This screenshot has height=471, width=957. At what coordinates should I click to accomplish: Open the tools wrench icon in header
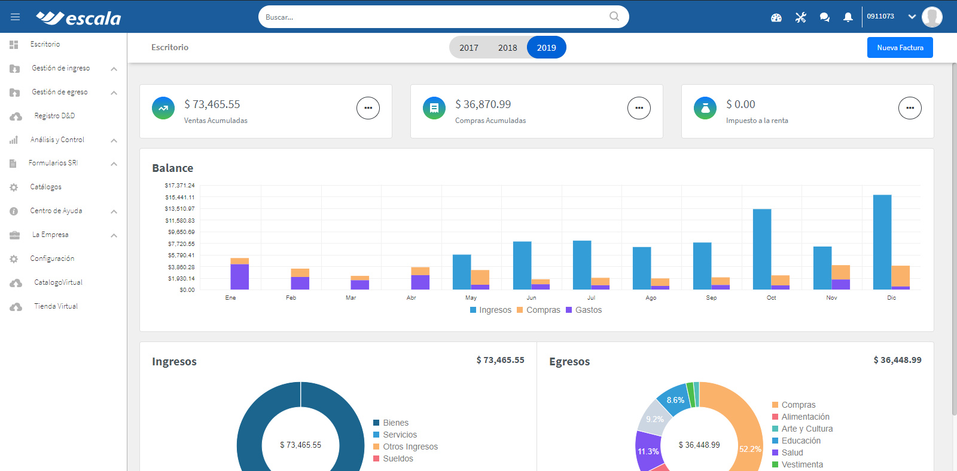(801, 17)
